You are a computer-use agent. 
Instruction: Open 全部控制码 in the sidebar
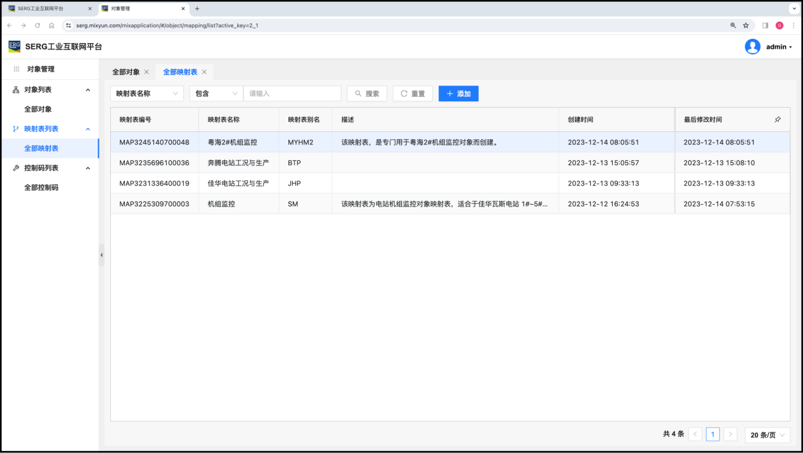pyautogui.click(x=41, y=188)
